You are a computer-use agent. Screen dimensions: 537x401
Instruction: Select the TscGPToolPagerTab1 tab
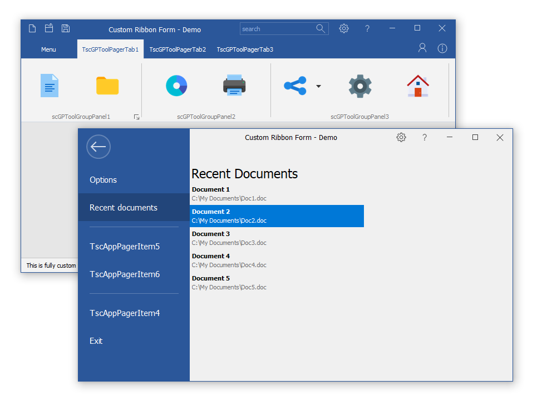pos(110,49)
